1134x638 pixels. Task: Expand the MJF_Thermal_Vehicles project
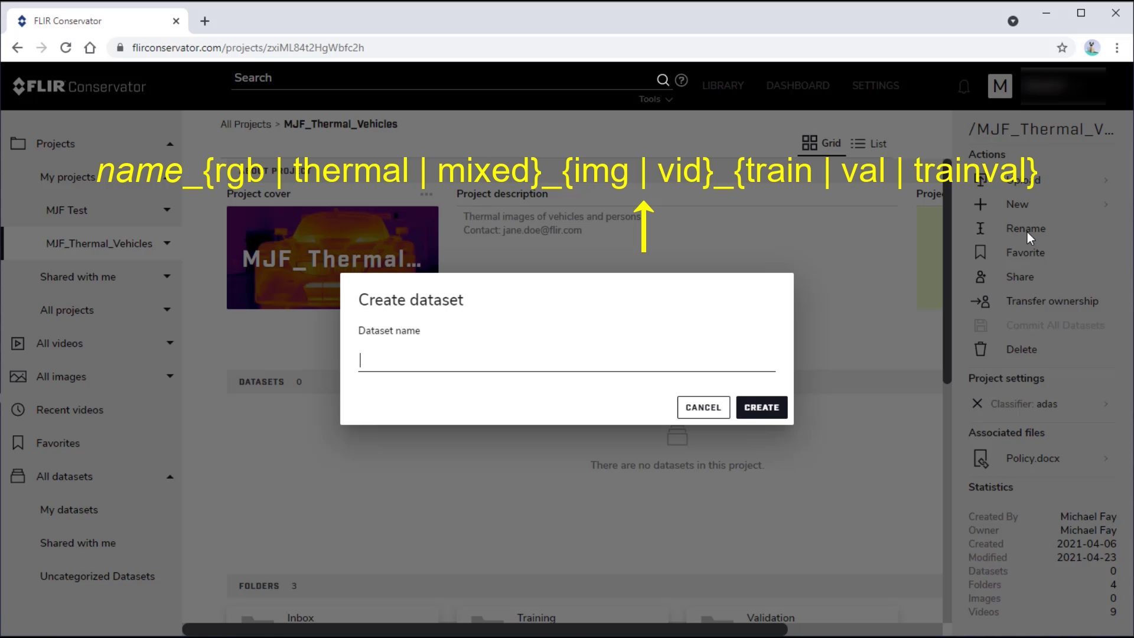click(167, 243)
